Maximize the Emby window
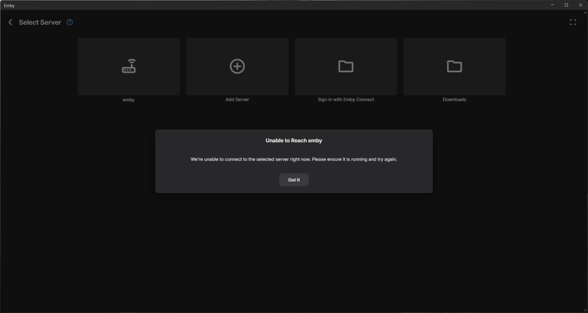Viewport: 588px width, 313px height. [566, 5]
